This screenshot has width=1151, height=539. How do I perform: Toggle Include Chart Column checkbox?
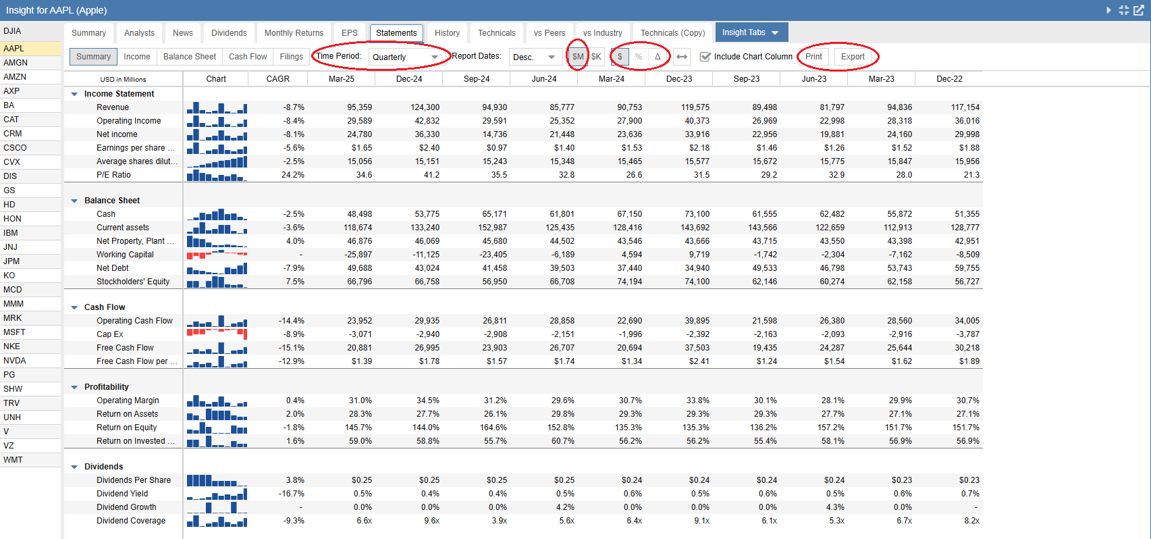(x=705, y=57)
